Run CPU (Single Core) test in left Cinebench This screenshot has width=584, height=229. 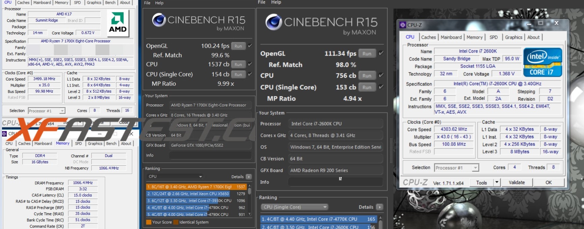pyautogui.click(x=238, y=74)
